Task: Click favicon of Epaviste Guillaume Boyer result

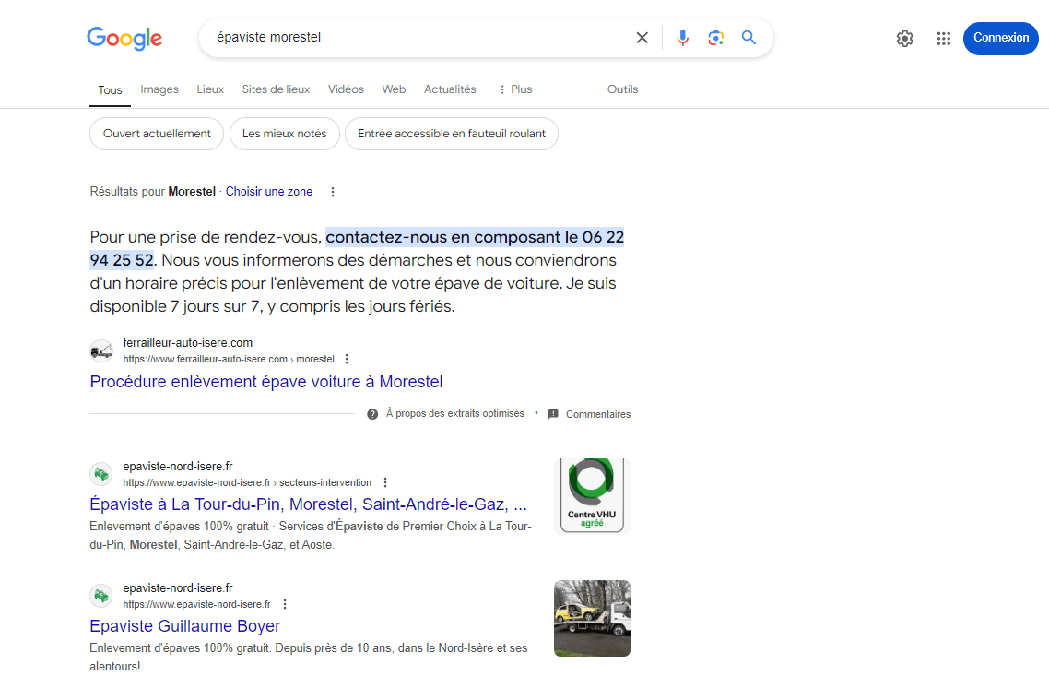Action: click(101, 596)
